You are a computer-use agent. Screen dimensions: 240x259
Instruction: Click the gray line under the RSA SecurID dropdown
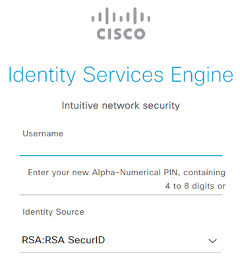pyautogui.click(x=120, y=252)
